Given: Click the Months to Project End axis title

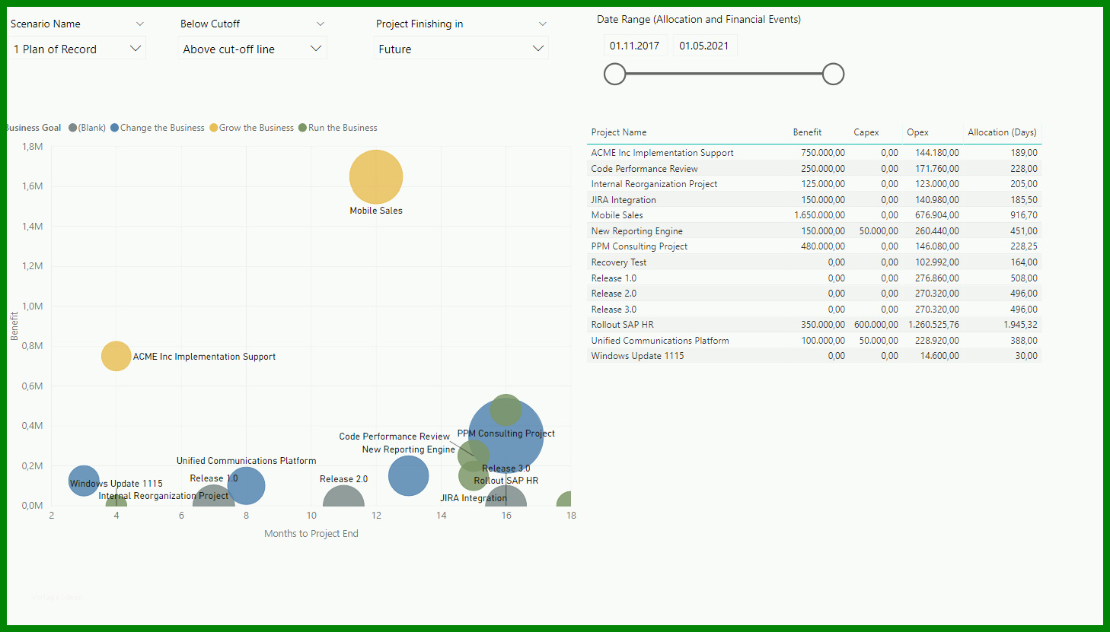Looking at the screenshot, I should click(x=311, y=534).
